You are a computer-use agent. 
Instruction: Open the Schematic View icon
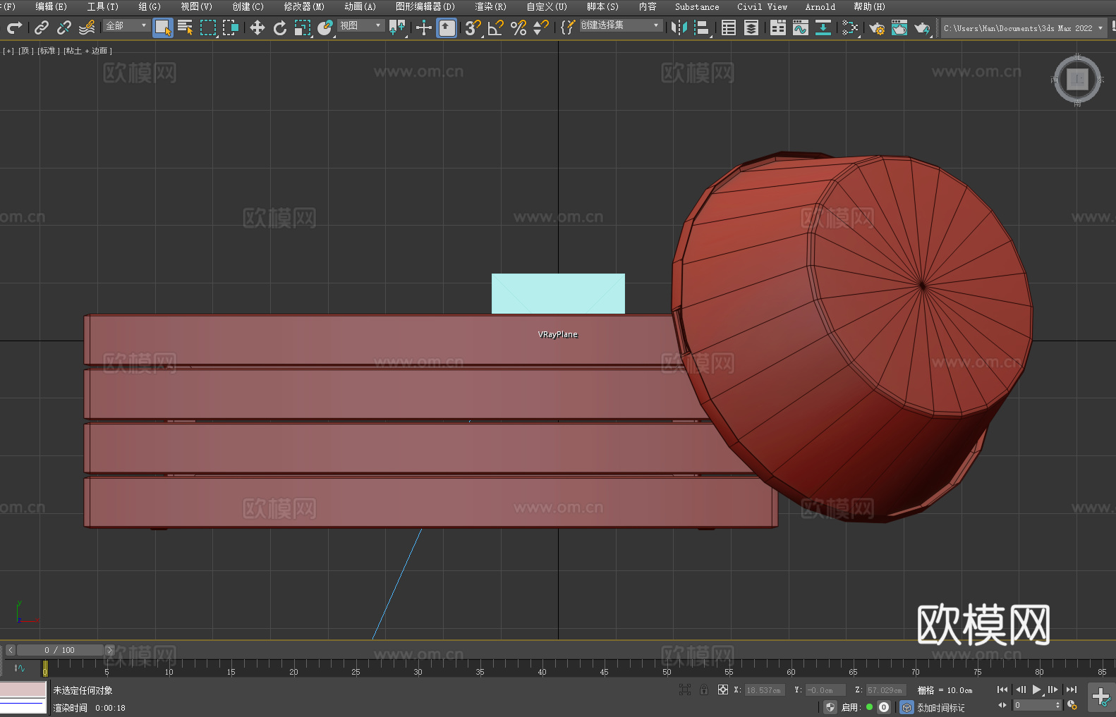point(823,27)
